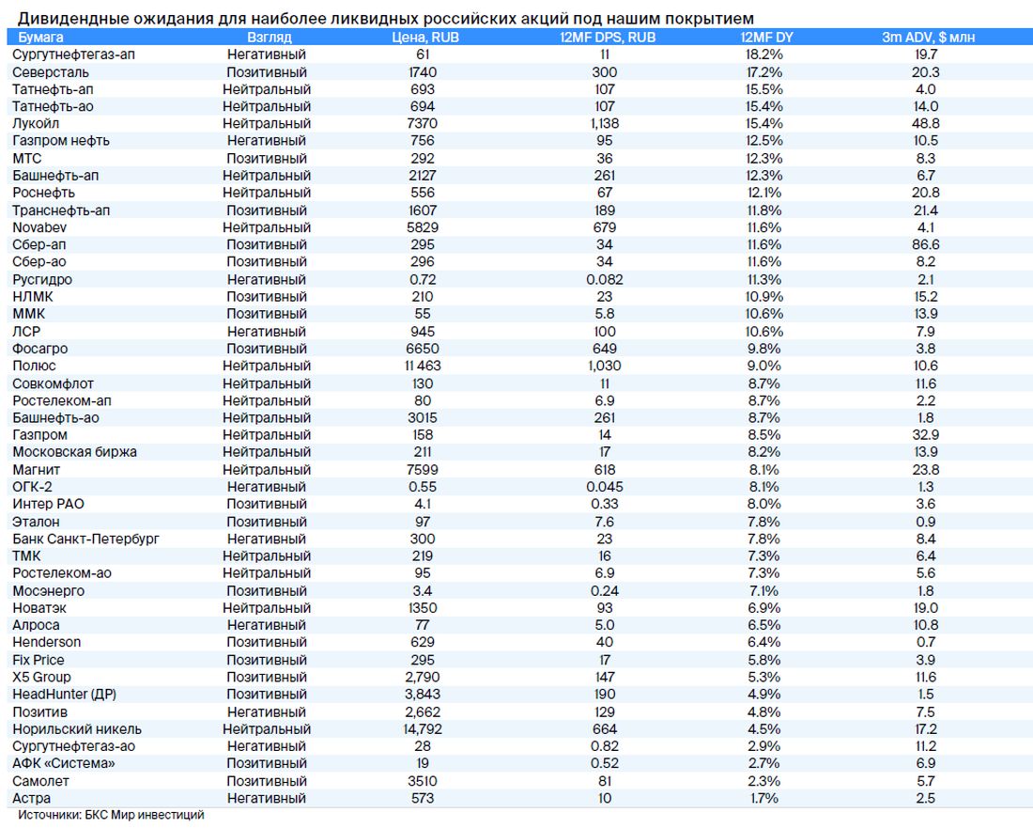Click the 'Сургутнефтегаз-ао' cell
Image resolution: width=1033 pixels, height=828 pixels.
[73, 747]
